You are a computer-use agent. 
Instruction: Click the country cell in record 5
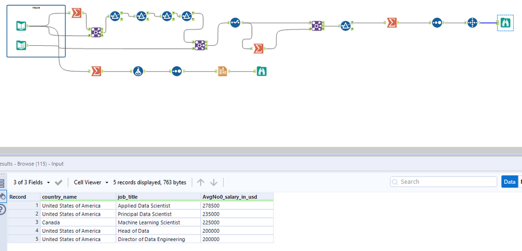[78, 239]
